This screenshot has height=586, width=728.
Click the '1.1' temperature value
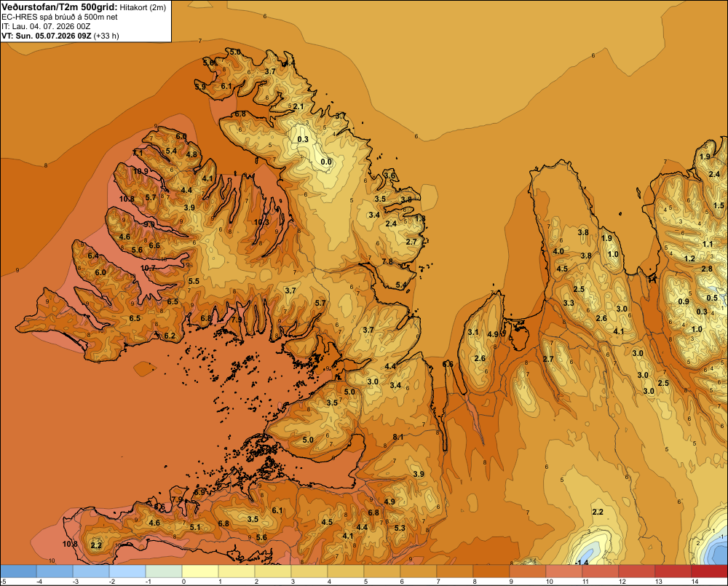(x=707, y=245)
